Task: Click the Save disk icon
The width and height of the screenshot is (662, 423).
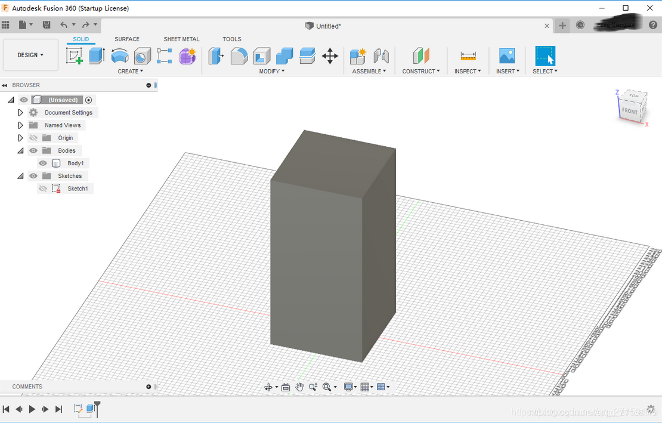Action: [x=47, y=25]
